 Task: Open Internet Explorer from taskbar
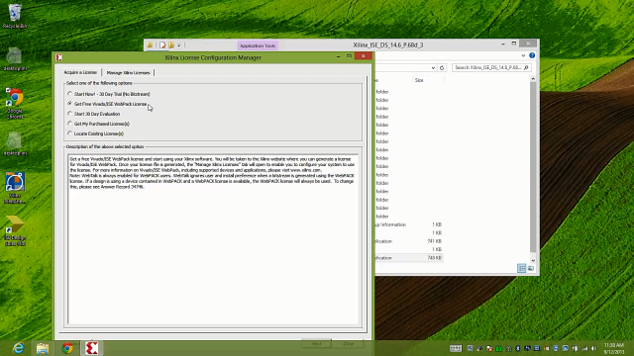click(18, 348)
